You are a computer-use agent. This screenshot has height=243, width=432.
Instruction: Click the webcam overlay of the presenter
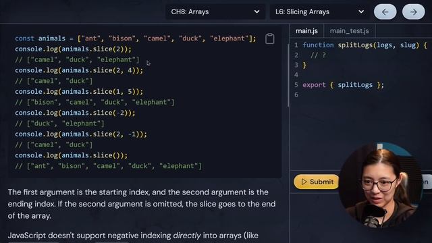point(380,185)
